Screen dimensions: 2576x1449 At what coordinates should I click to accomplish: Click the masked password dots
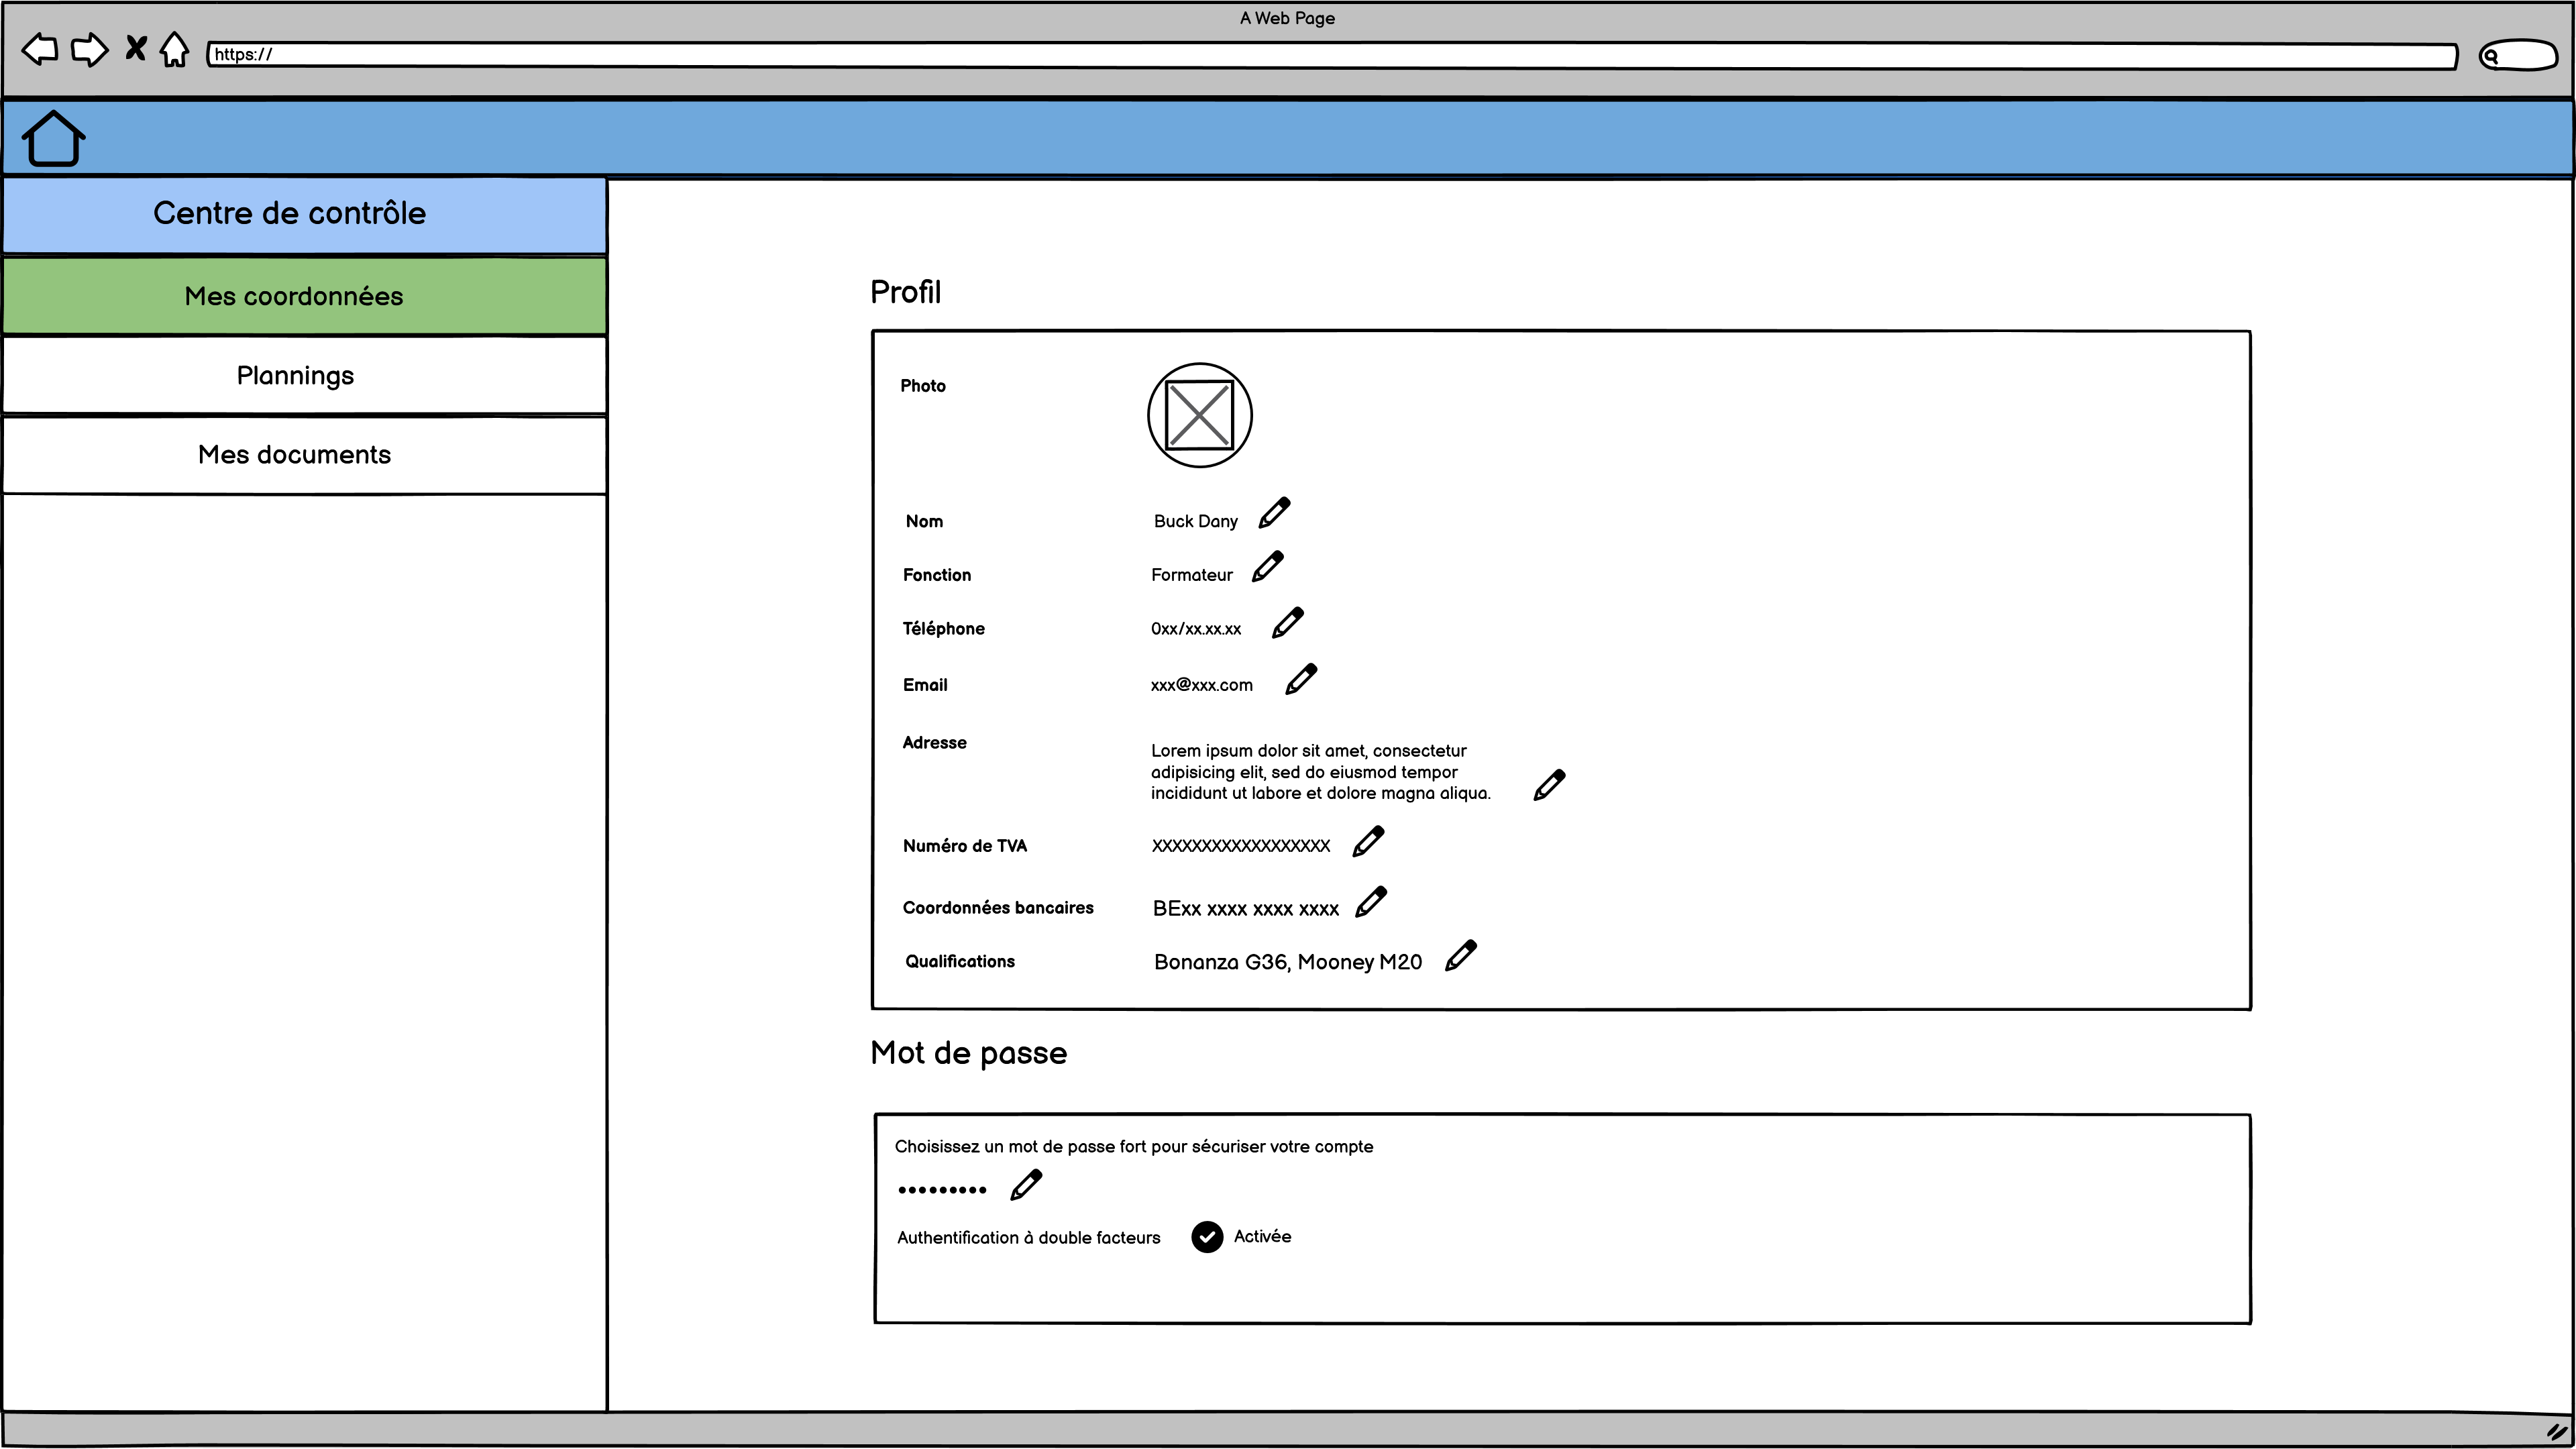coord(942,1190)
